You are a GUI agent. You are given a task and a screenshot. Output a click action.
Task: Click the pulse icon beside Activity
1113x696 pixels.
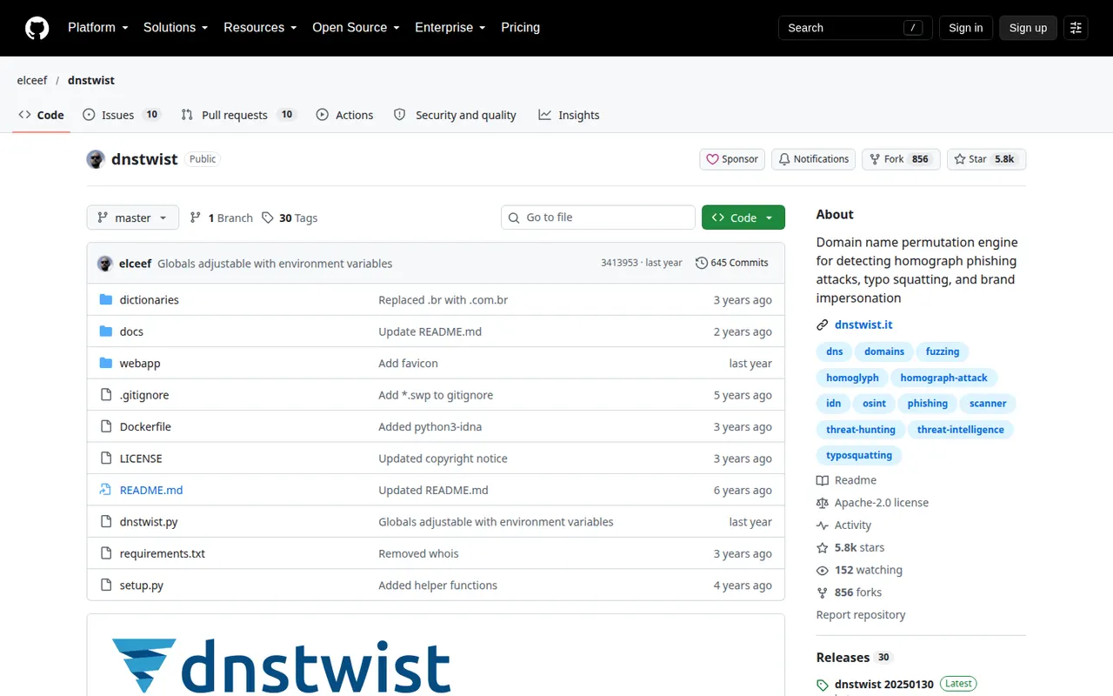(823, 525)
